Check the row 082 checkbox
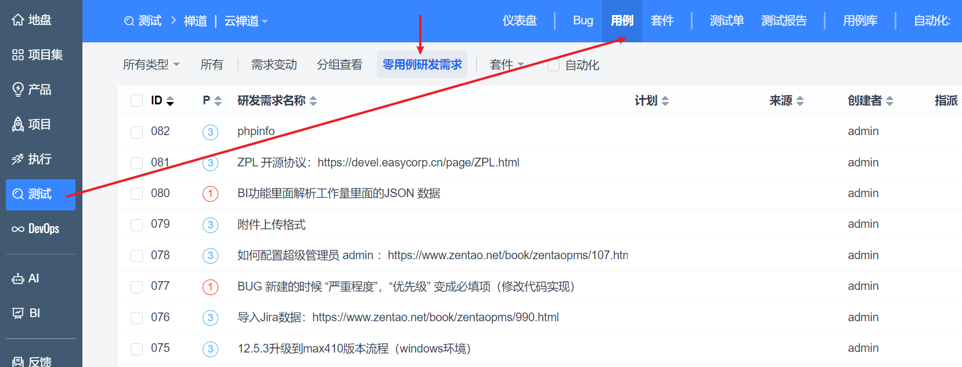Screen dimensions: 962x367 [137, 132]
